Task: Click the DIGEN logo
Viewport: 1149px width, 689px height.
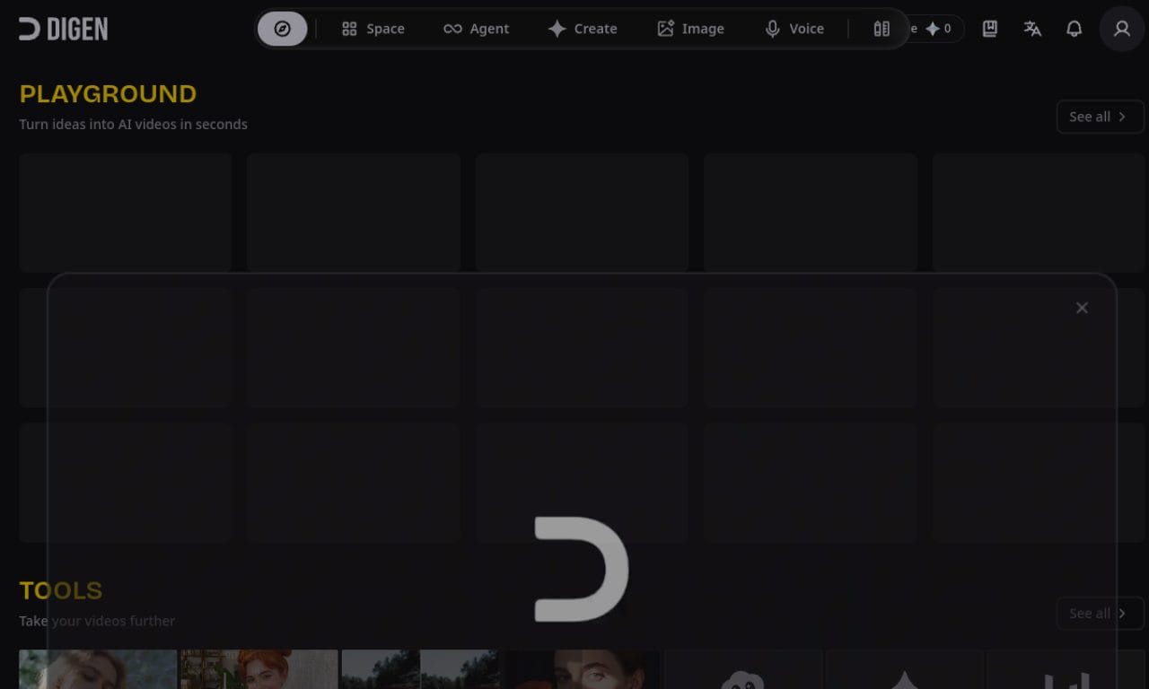Action: (63, 29)
